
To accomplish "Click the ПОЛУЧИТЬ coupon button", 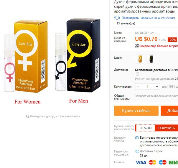I will [x=167, y=128].
